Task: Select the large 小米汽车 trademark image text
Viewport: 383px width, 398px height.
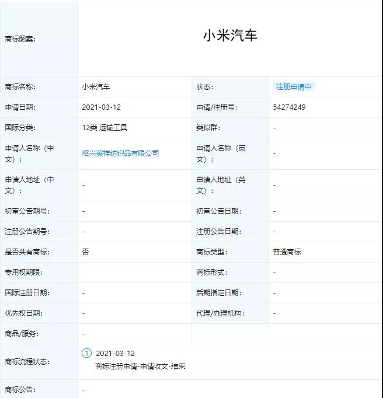Action: [x=231, y=36]
